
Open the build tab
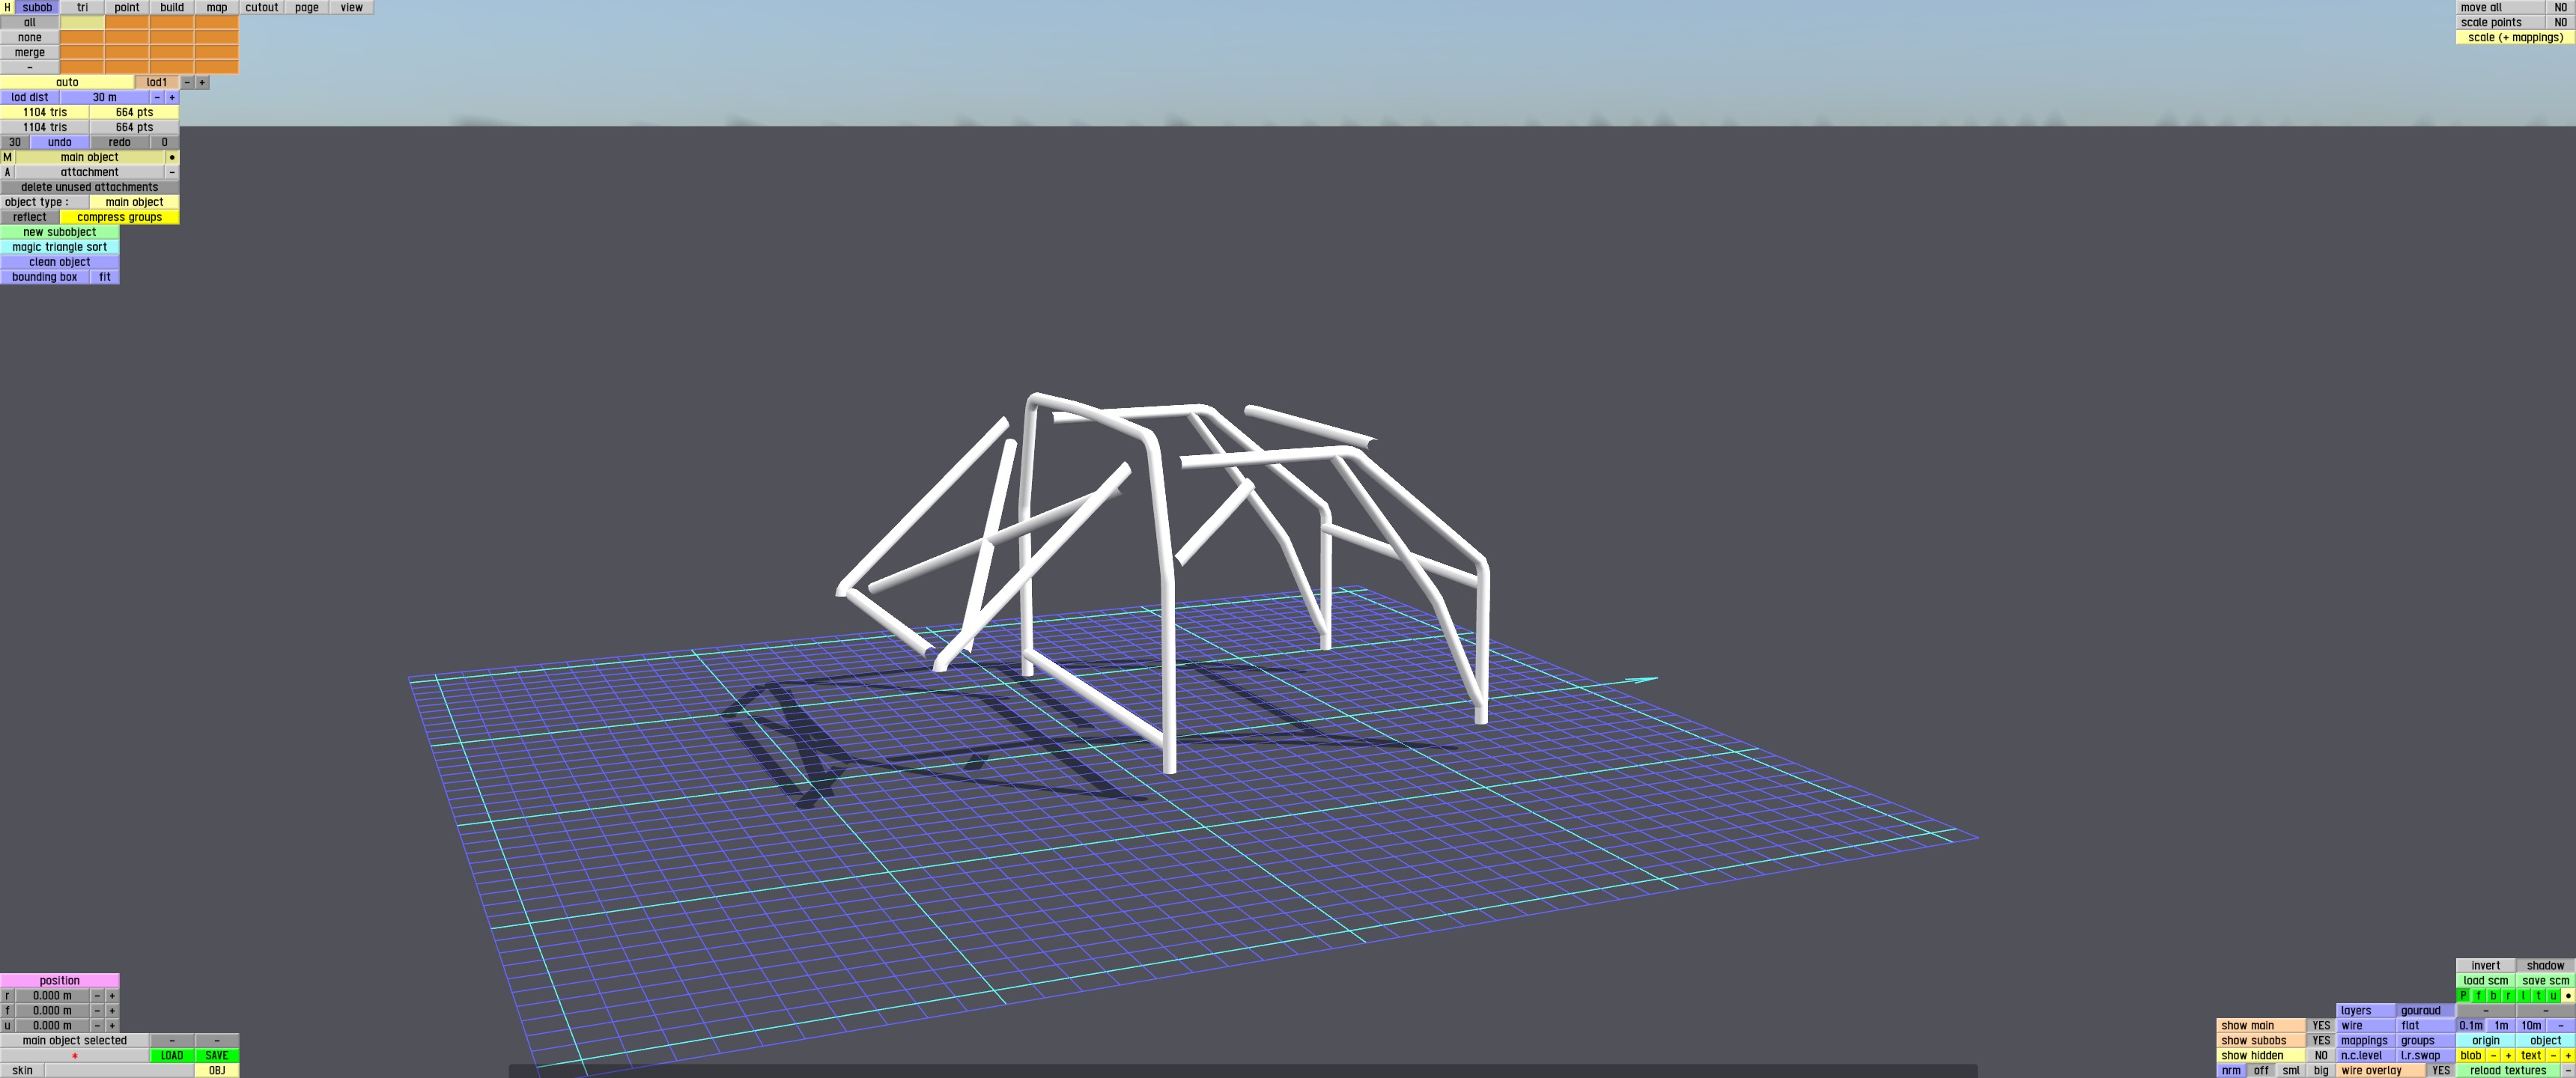(x=172, y=7)
